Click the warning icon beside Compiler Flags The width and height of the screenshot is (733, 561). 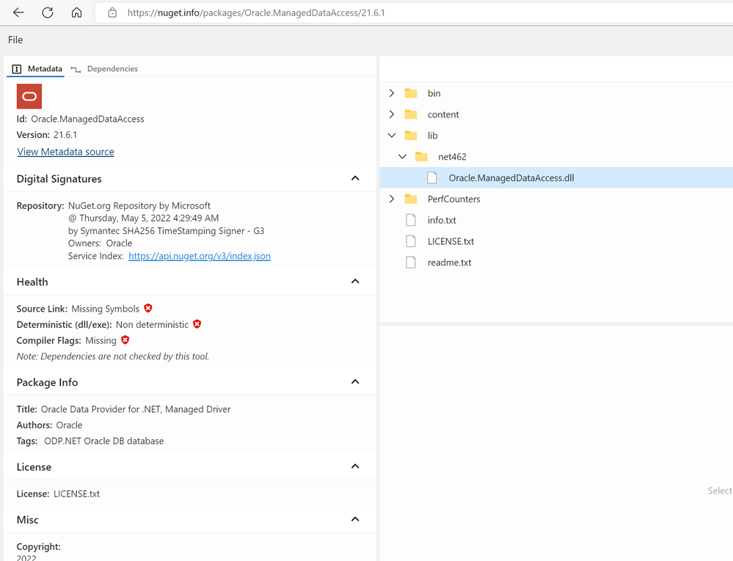click(125, 340)
